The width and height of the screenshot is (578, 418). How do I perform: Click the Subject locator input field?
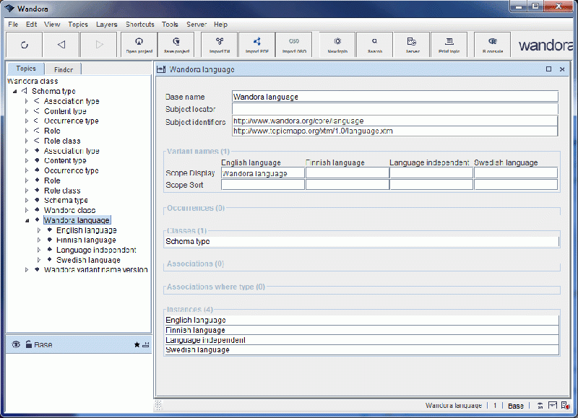point(394,109)
